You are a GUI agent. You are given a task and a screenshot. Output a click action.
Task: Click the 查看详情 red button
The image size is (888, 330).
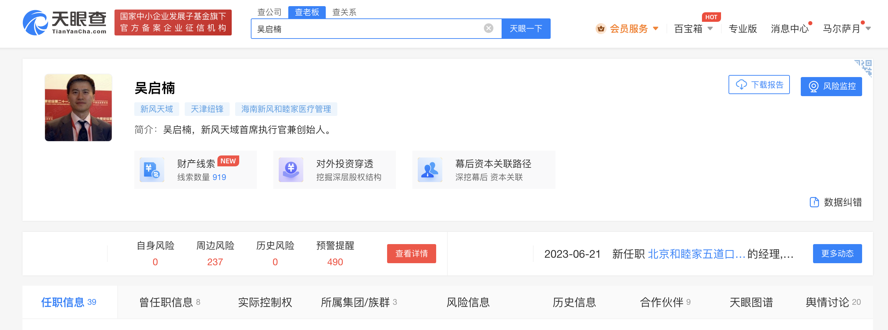point(411,253)
